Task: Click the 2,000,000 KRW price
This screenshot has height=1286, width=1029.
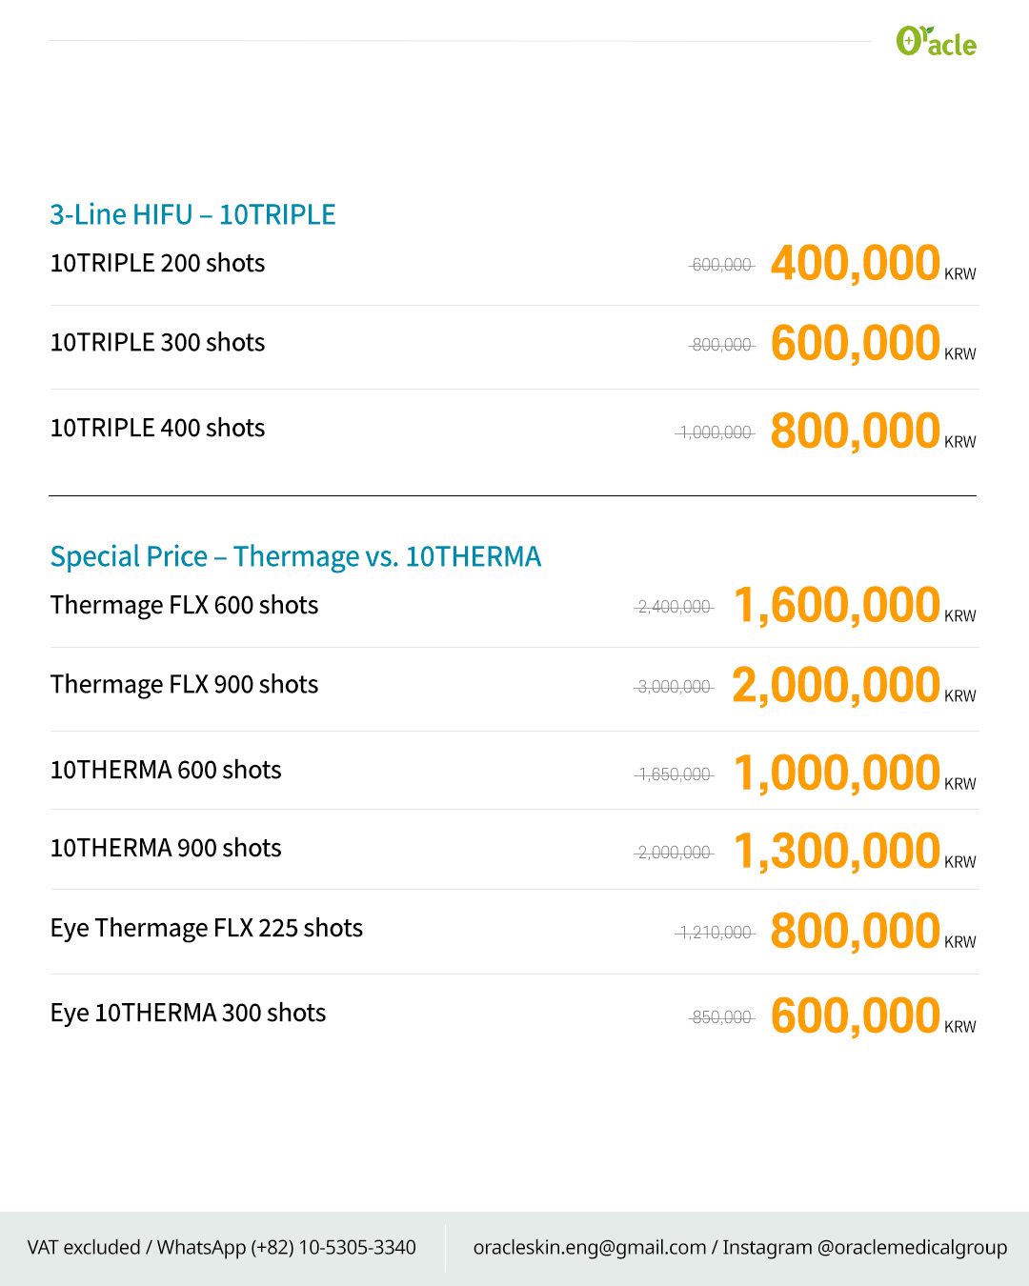Action: click(x=855, y=686)
